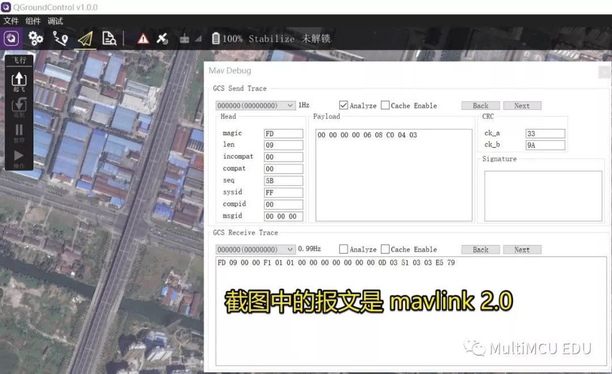612x374 pixels.
Task: Click the '1Hz' send rate text
Action: [x=304, y=105]
